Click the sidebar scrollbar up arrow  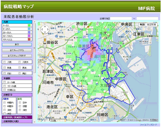click(34, 22)
